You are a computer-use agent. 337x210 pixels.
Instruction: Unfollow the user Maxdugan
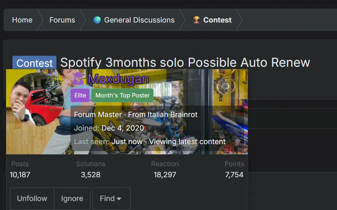pyautogui.click(x=32, y=199)
